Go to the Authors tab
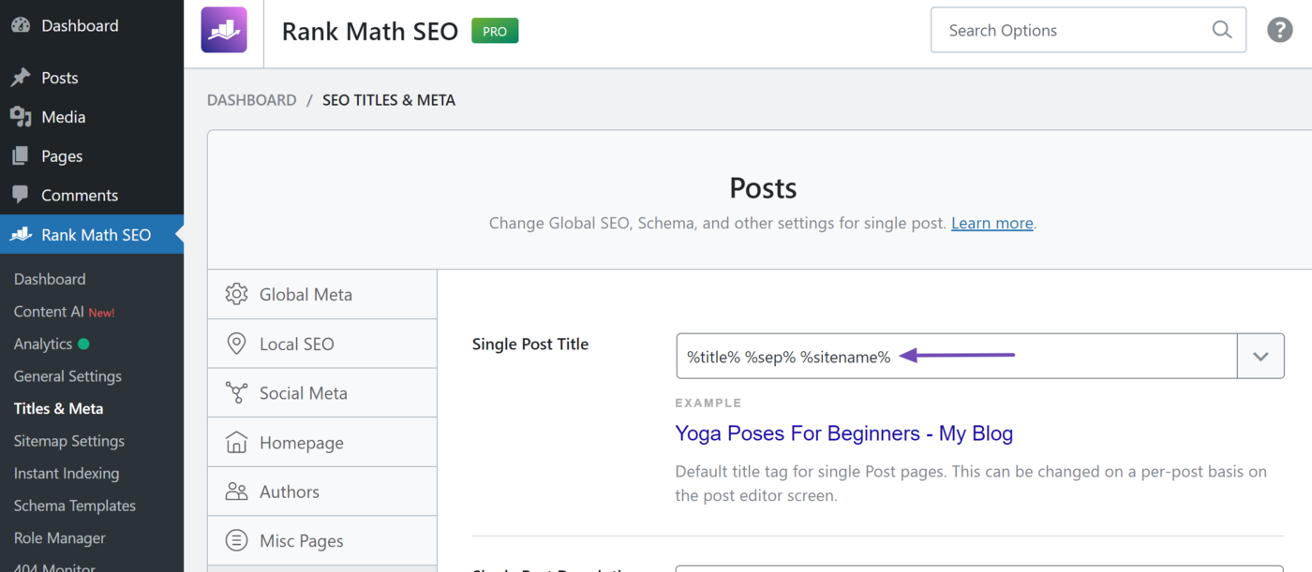 point(322,491)
